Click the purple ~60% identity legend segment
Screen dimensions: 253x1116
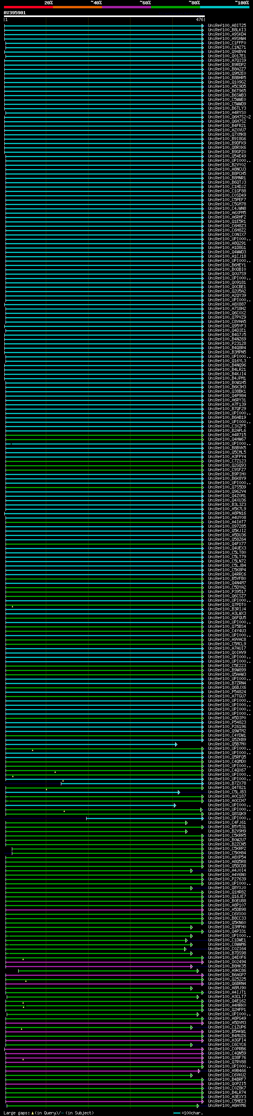tap(126, 7)
